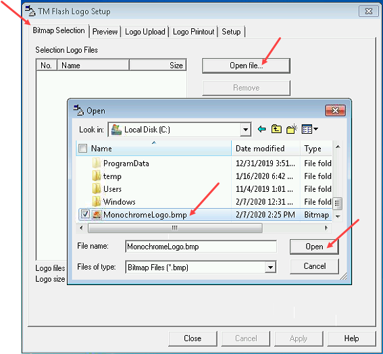The height and width of the screenshot is (354, 383).
Task: Create a new folder icon
Action: (x=292, y=129)
